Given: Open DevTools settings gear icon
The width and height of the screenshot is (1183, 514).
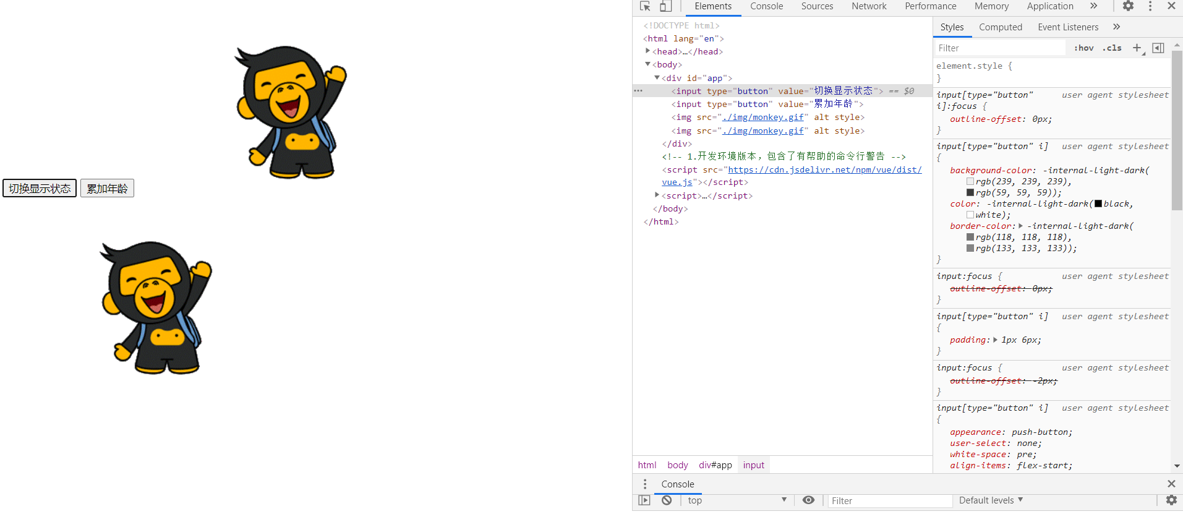Looking at the screenshot, I should click(1128, 6).
